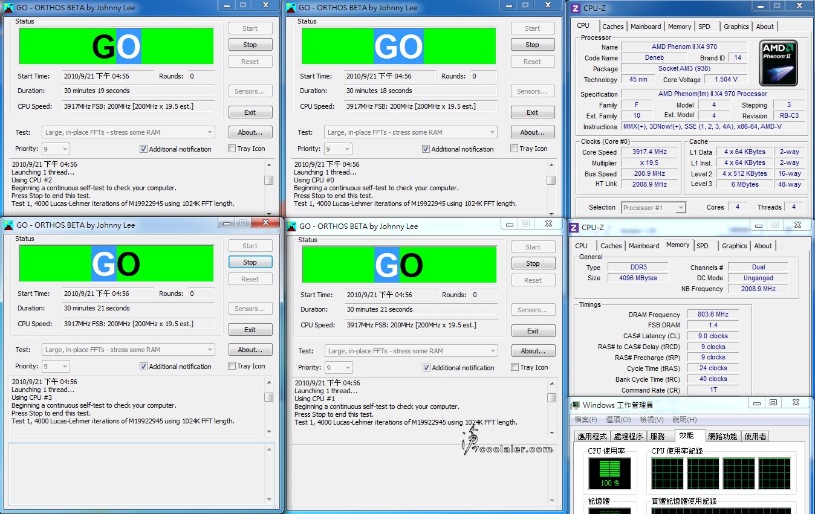This screenshot has height=514, width=815.
Task: Click the ORTHOS title icon in the CPU #2 window
Action: click(x=8, y=8)
